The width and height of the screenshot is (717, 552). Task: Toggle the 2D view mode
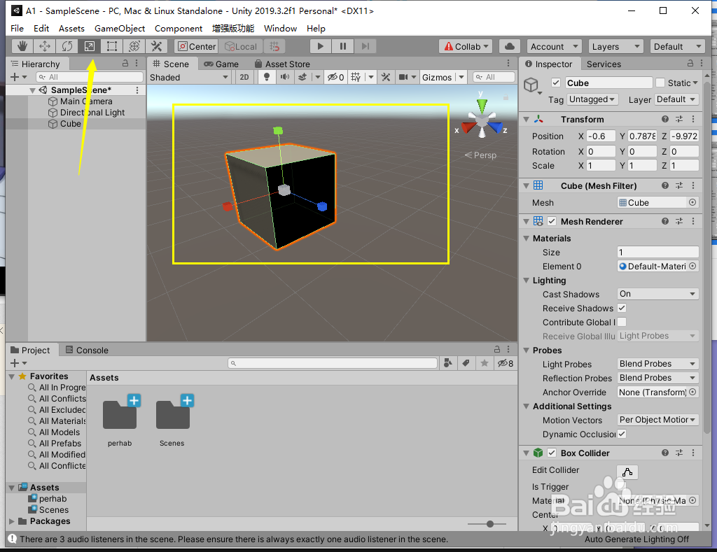(x=244, y=77)
